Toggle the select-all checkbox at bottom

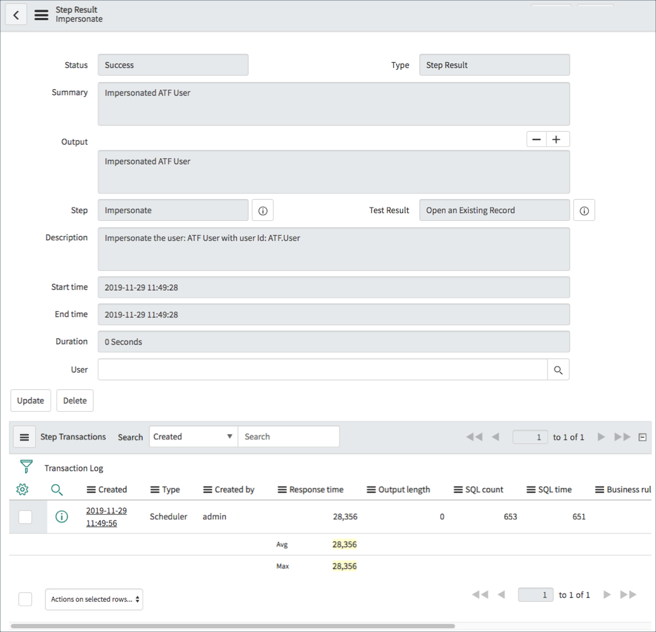[x=25, y=599]
